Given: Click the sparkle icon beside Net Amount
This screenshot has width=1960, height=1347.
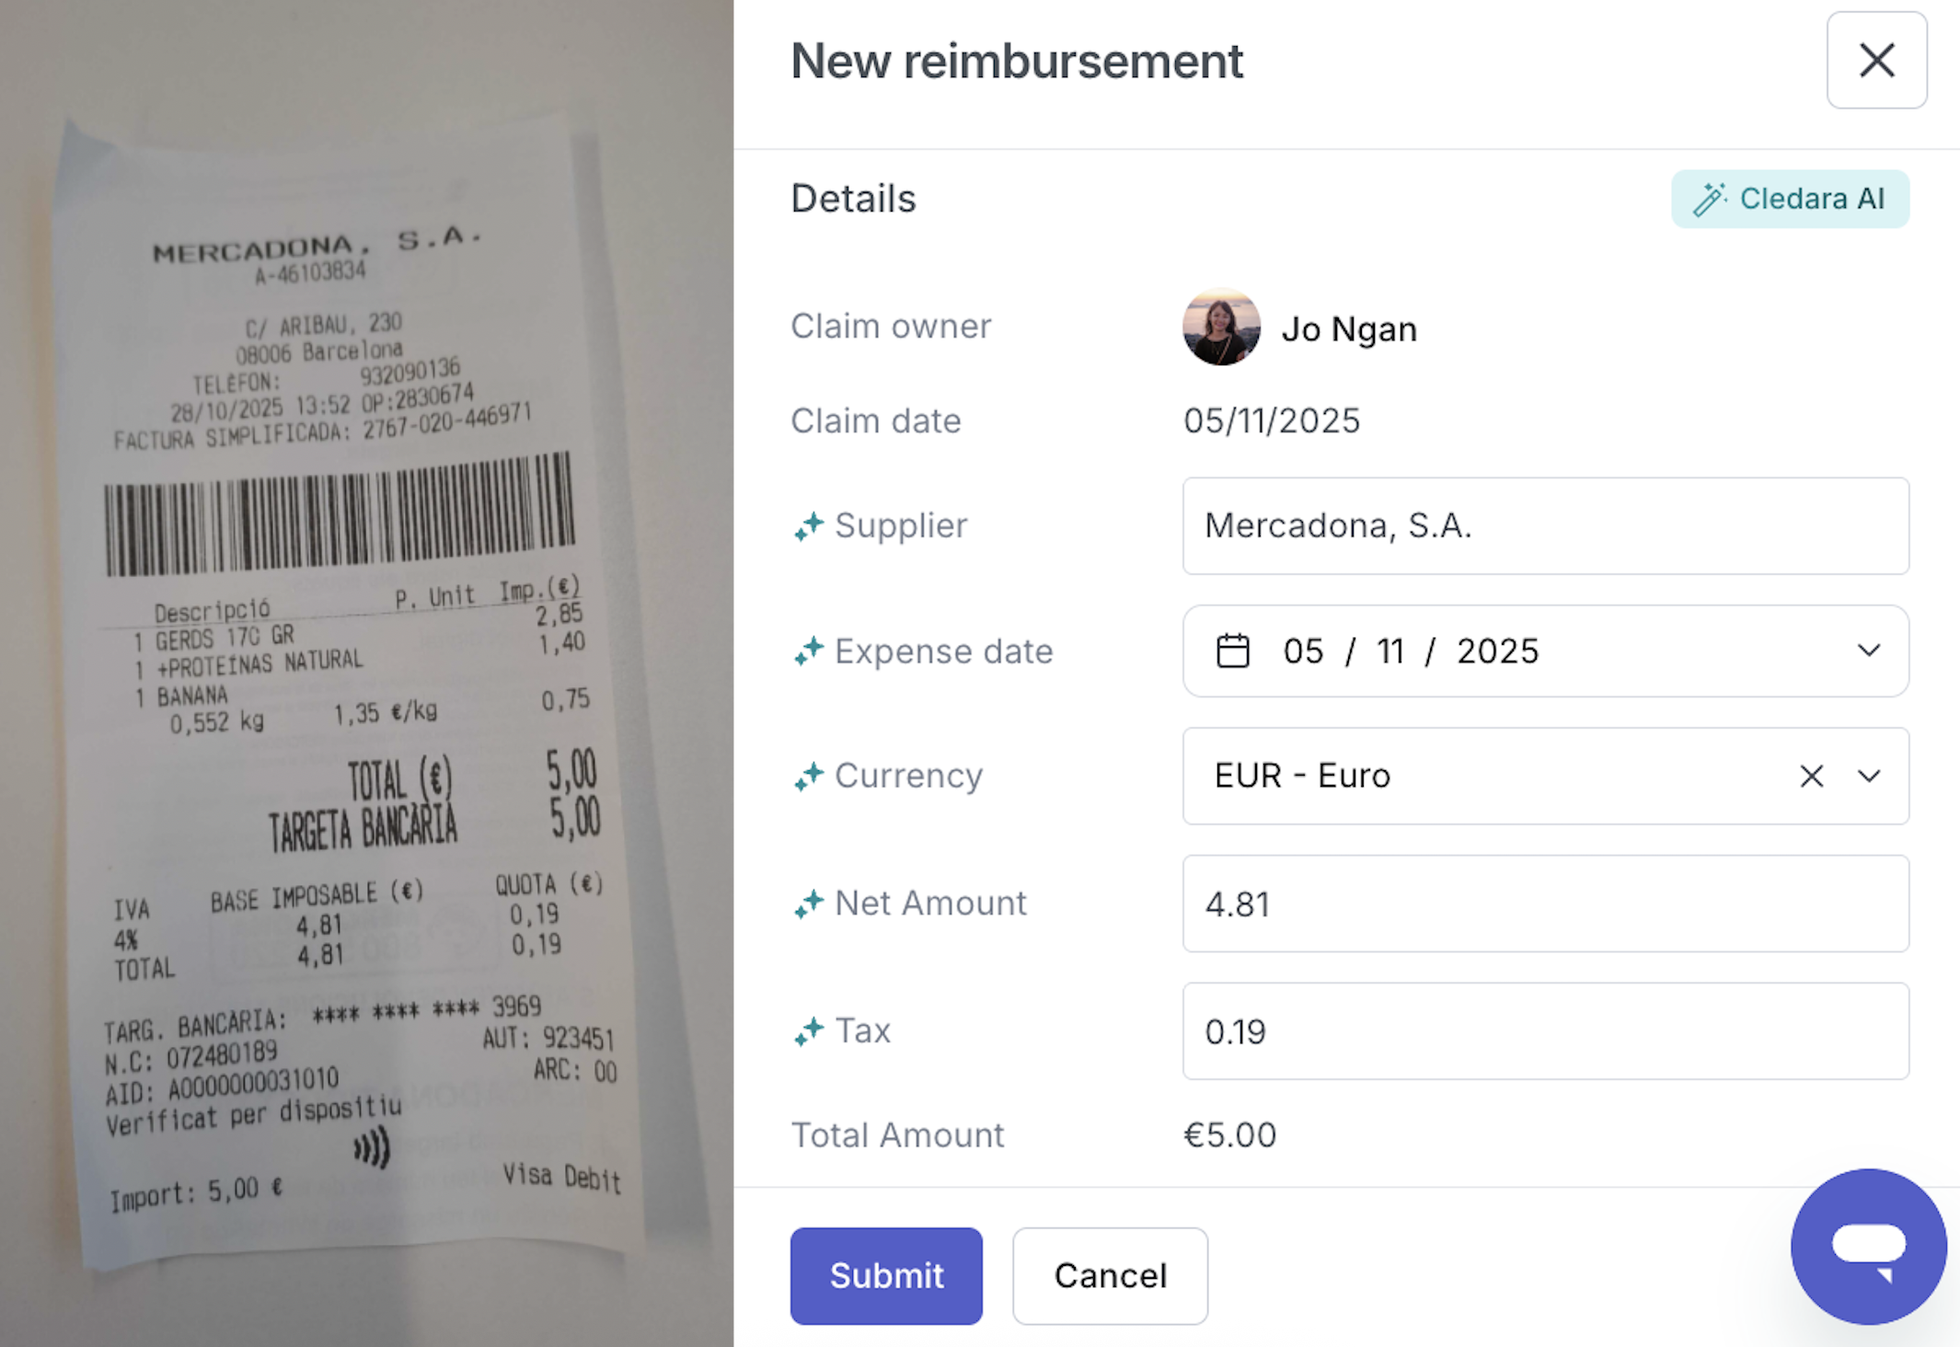Looking at the screenshot, I should click(809, 904).
